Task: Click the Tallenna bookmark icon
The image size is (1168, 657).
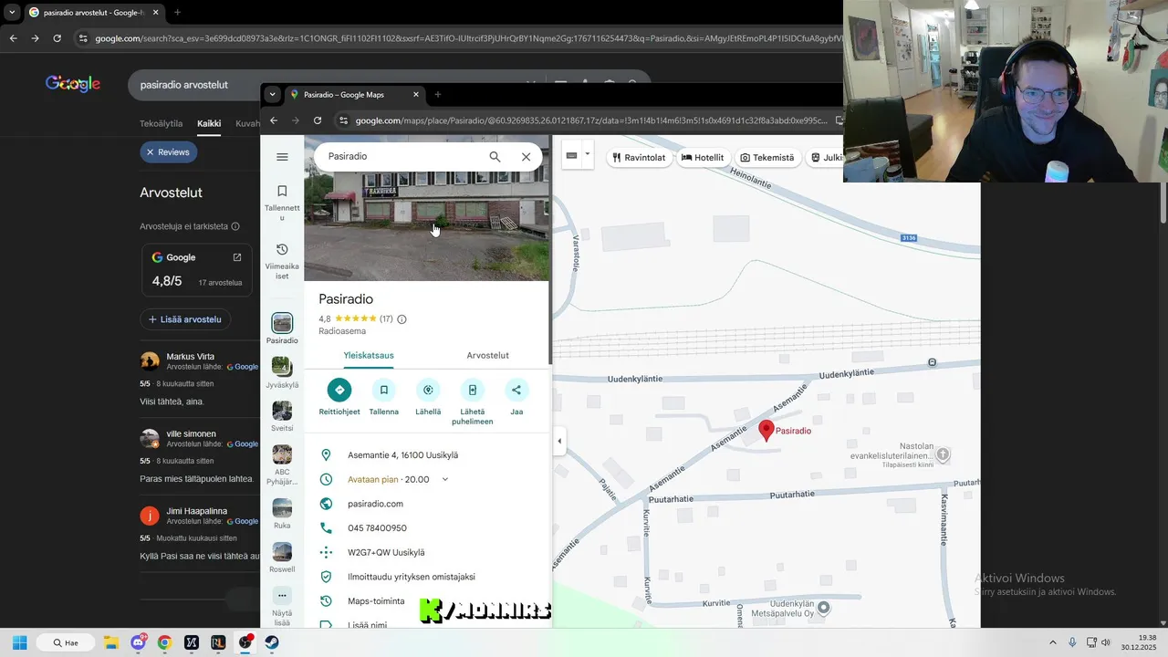Action: [x=384, y=390]
